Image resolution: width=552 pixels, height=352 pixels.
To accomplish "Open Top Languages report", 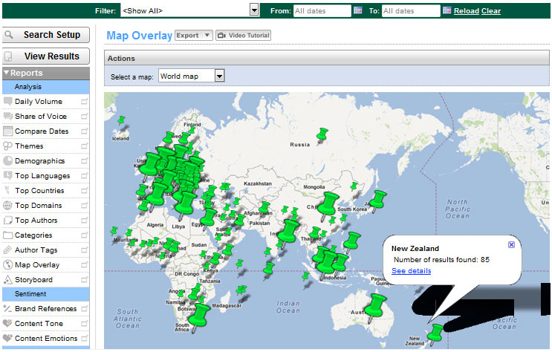I will 42,176.
